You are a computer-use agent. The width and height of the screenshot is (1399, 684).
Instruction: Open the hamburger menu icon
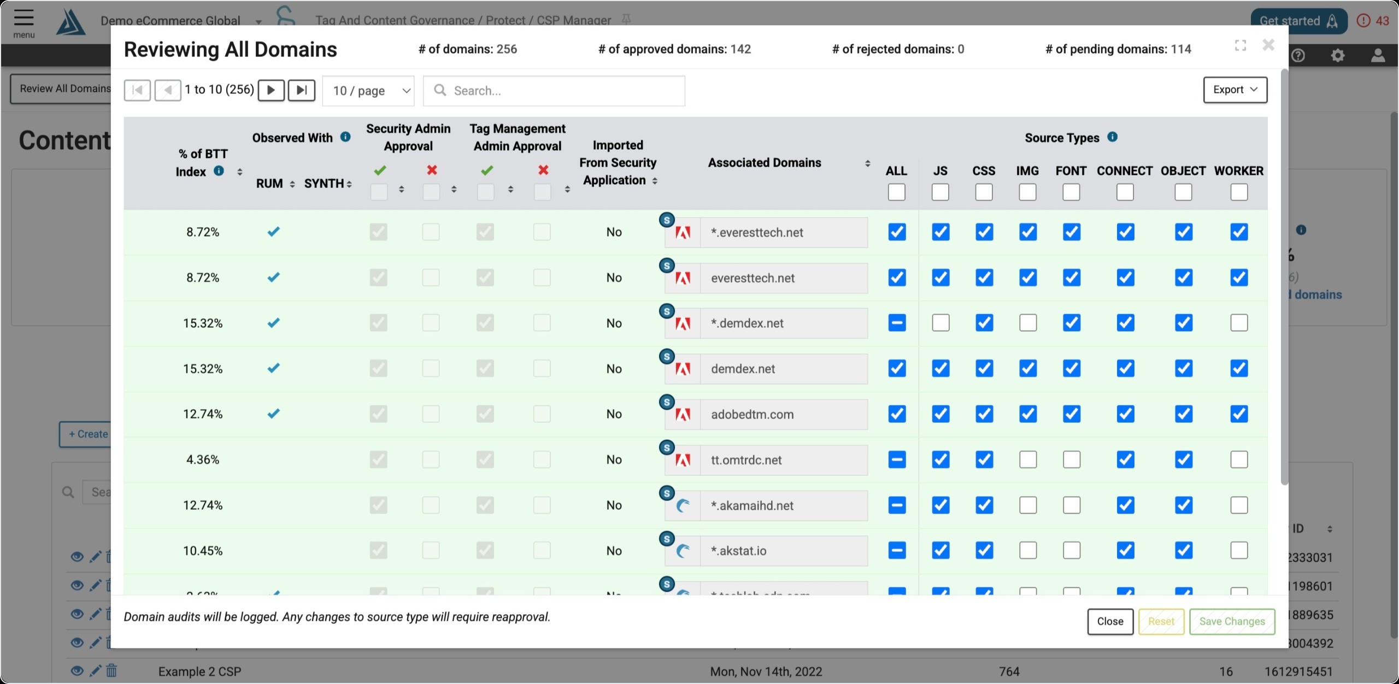(23, 18)
